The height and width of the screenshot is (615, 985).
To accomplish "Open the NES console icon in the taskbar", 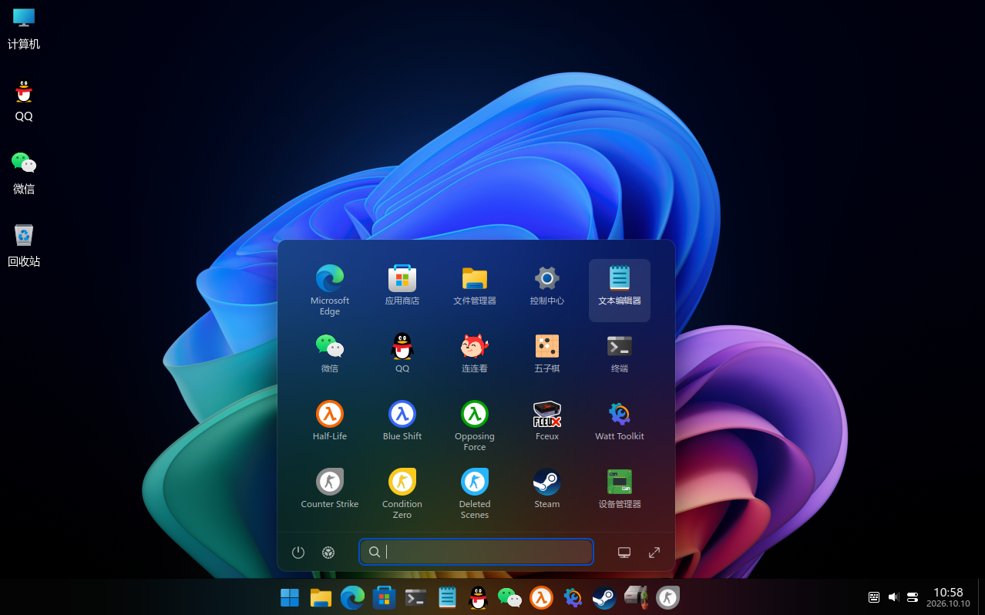I will 636,597.
